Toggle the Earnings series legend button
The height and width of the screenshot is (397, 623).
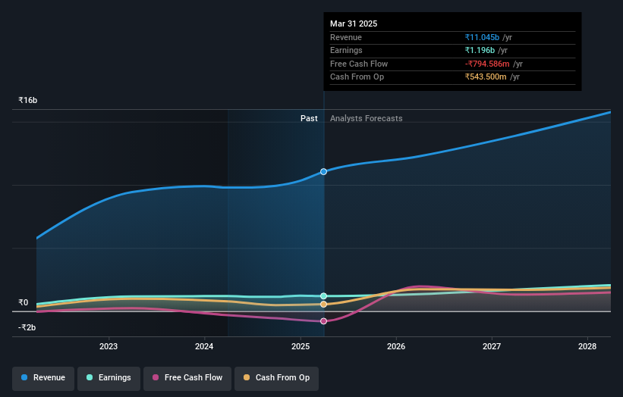pos(109,378)
